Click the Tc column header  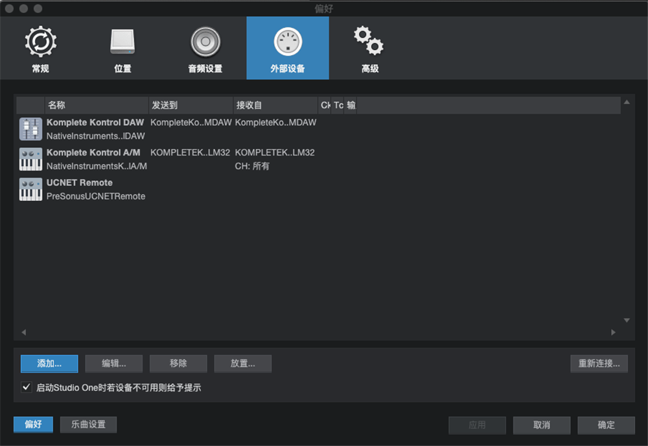point(337,105)
